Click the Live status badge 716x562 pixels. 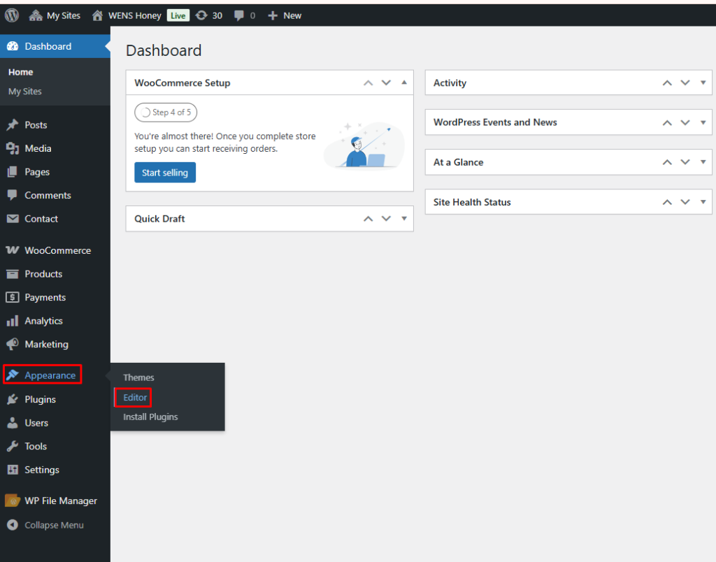pyautogui.click(x=178, y=15)
